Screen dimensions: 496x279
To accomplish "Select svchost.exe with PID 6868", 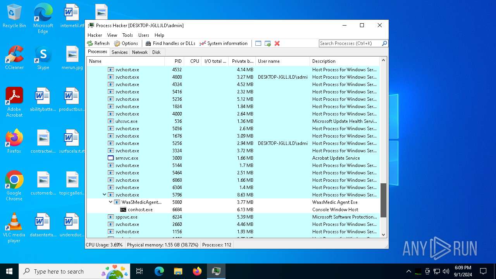I will (233, 180).
